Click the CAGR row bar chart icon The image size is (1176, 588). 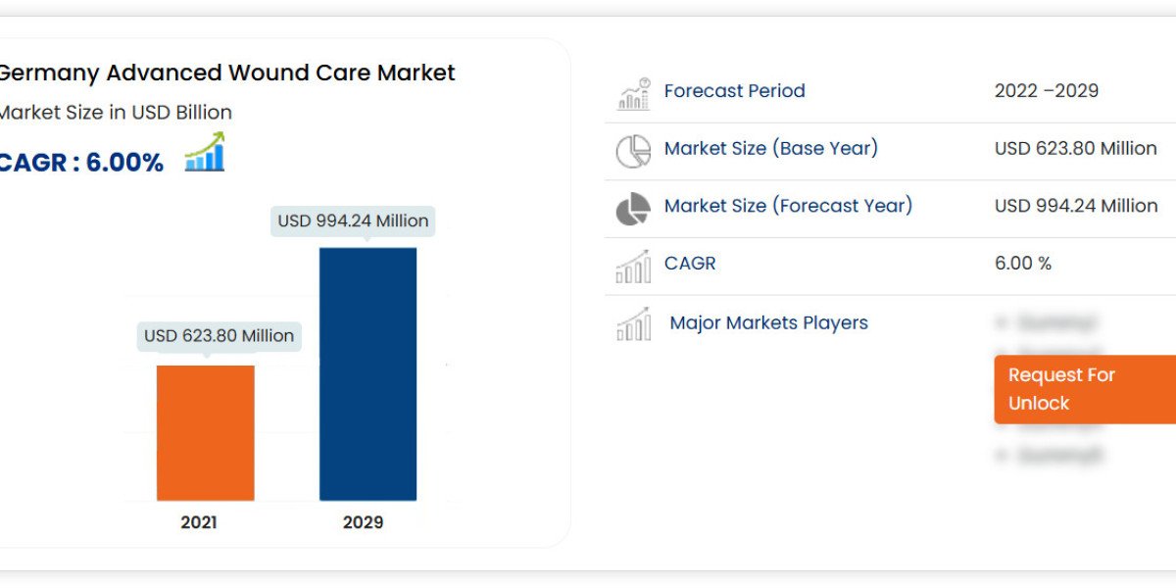(x=633, y=267)
